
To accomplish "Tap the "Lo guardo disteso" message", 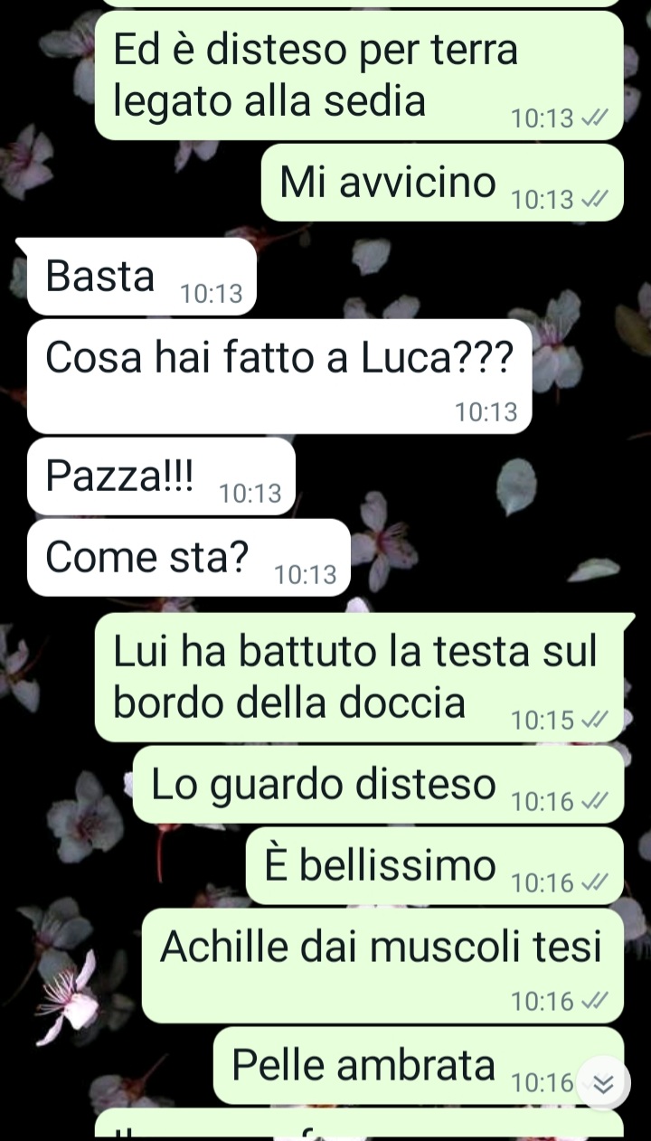I will coord(378,785).
